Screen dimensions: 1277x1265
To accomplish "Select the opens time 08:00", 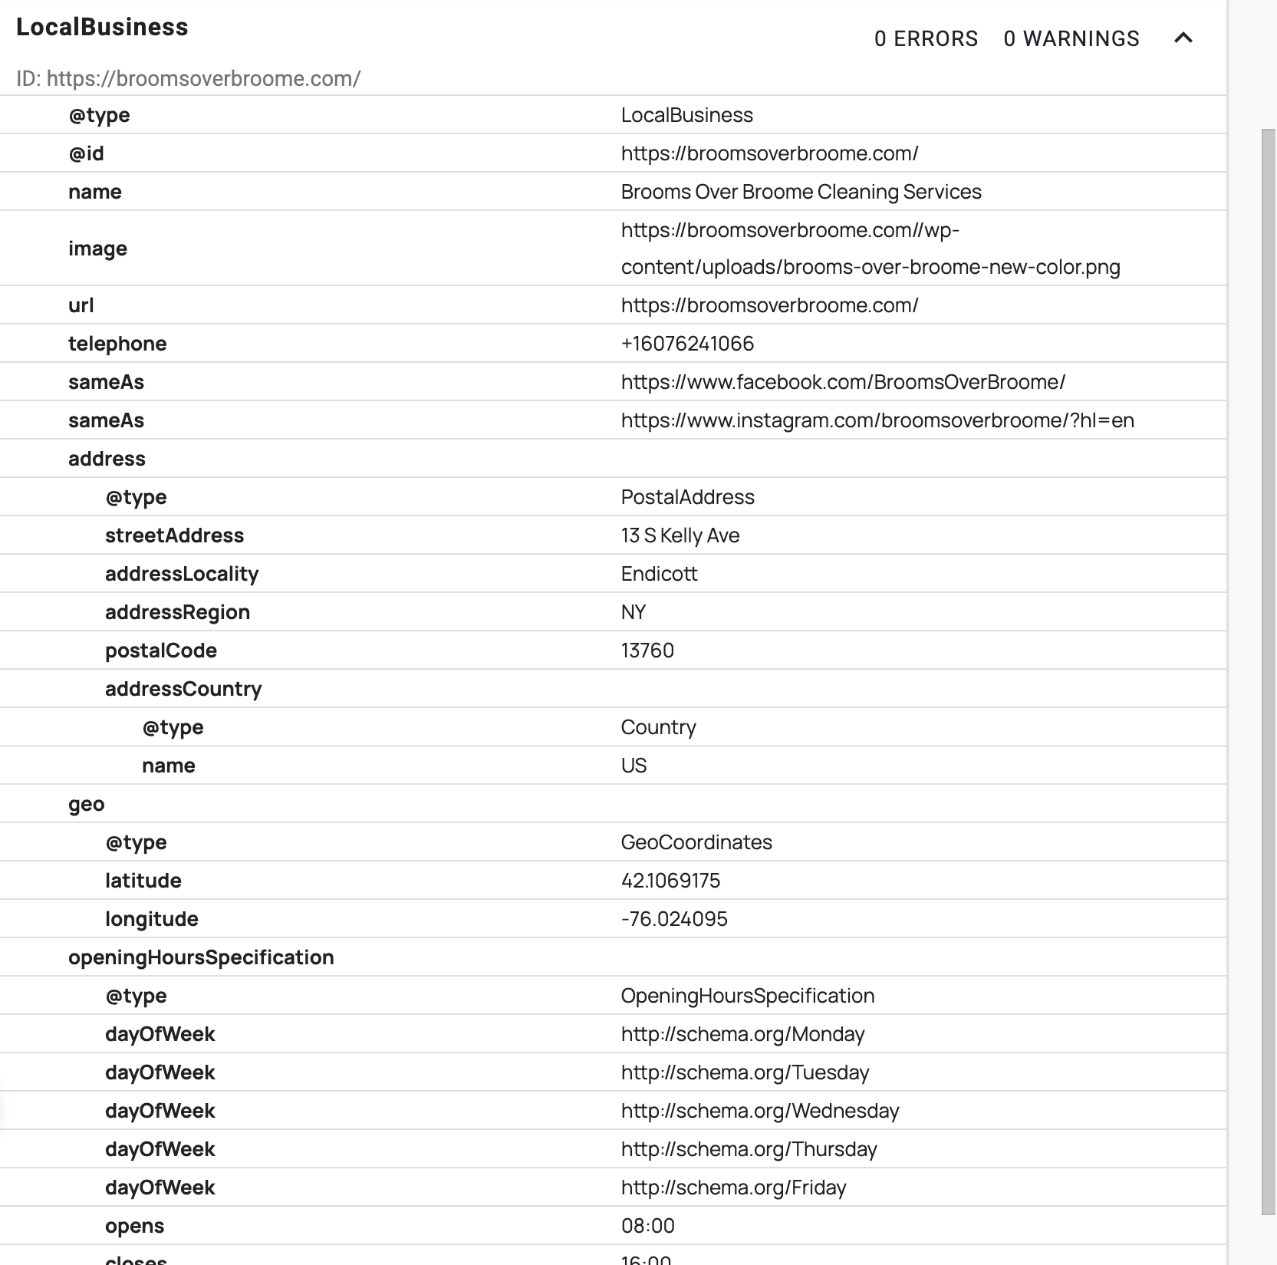I will pos(647,1226).
